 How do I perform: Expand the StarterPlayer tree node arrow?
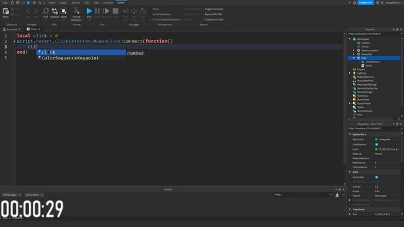(350, 103)
